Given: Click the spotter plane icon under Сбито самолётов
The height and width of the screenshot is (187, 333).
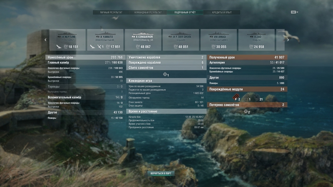Looking at the screenshot, I should (x=165, y=74).
